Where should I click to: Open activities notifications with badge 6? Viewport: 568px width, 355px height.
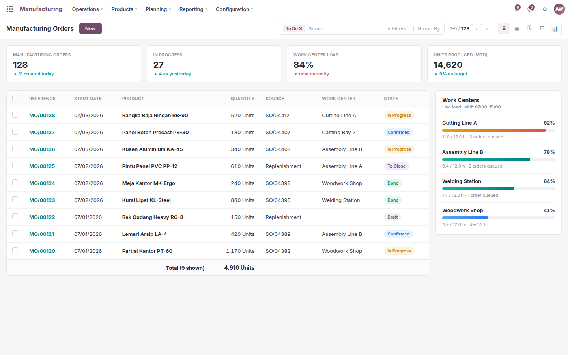[517, 8]
